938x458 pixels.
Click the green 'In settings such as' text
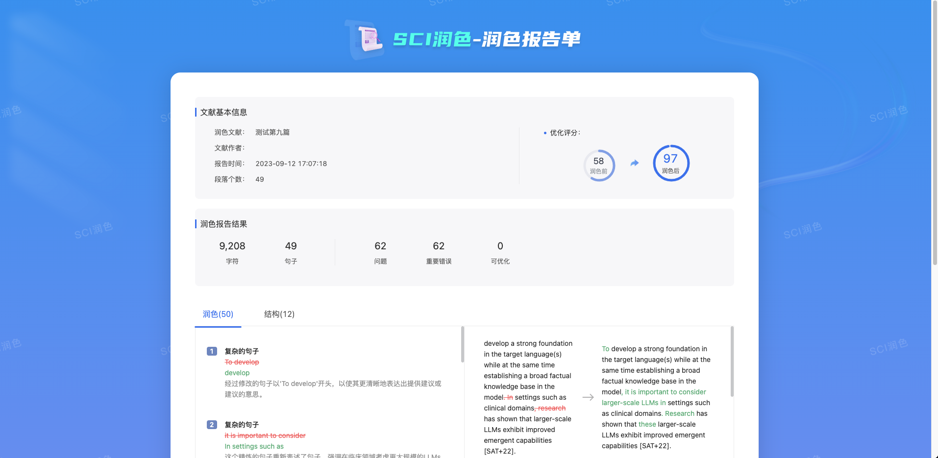pos(254,446)
